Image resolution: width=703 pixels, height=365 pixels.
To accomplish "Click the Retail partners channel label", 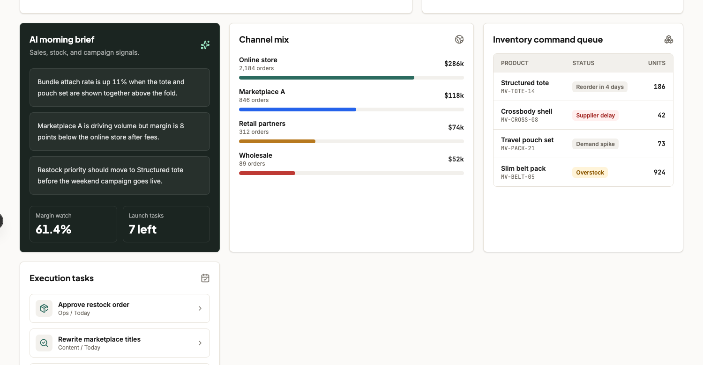I will [x=262, y=124].
